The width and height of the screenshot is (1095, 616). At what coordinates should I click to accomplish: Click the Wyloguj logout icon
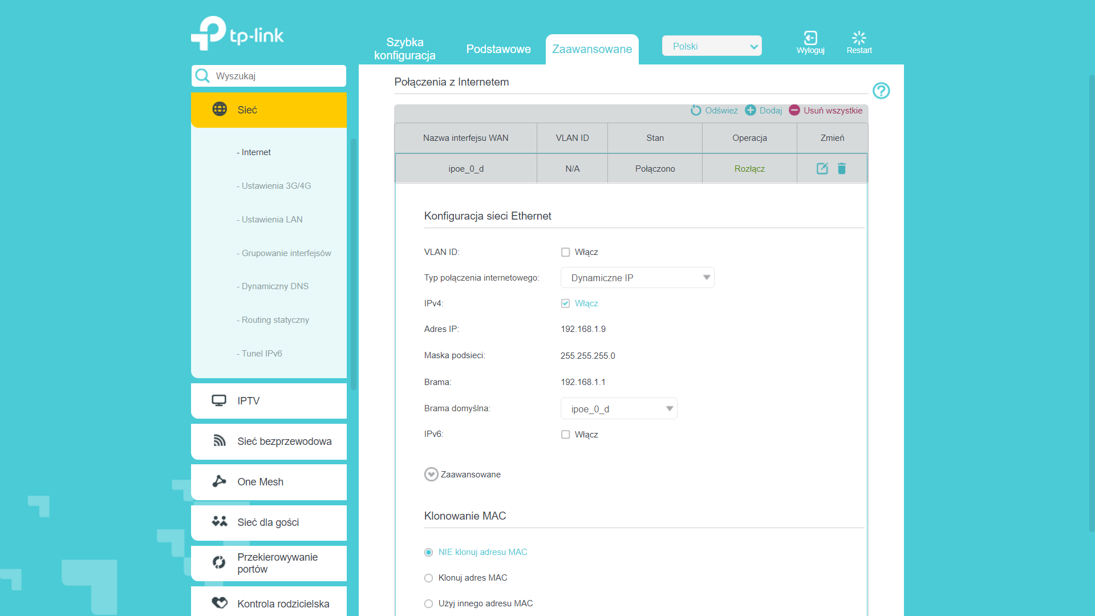[810, 38]
